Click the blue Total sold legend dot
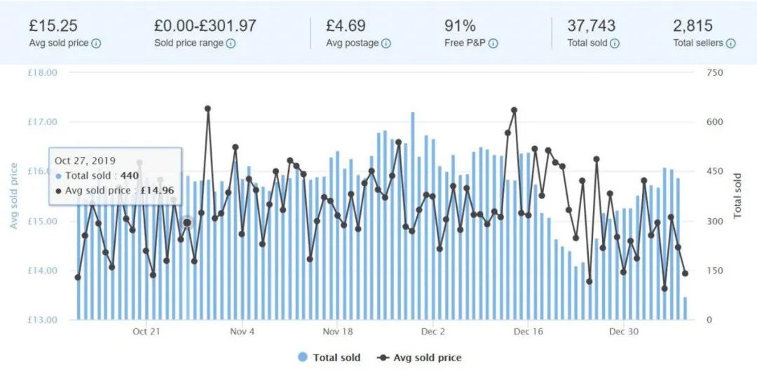This screenshot has width=757, height=378. (x=303, y=358)
